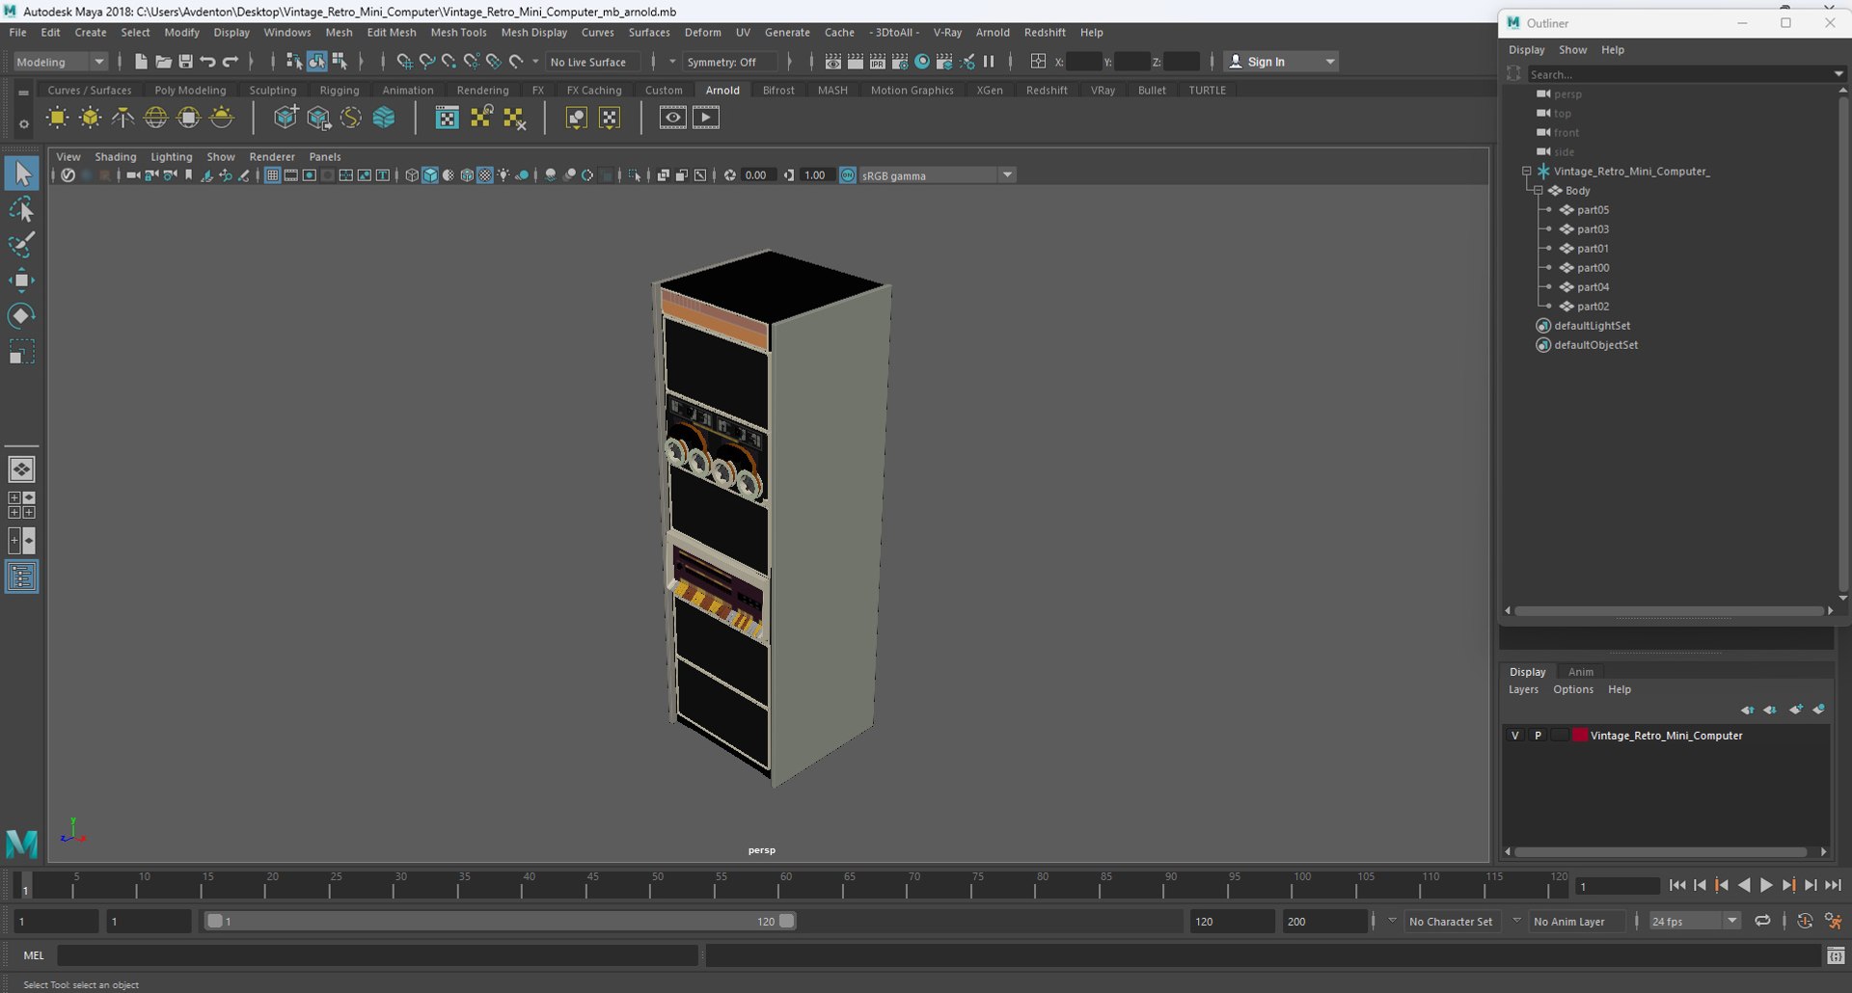
Task: Toggle the Outliner button in the left panel
Action: click(x=21, y=577)
